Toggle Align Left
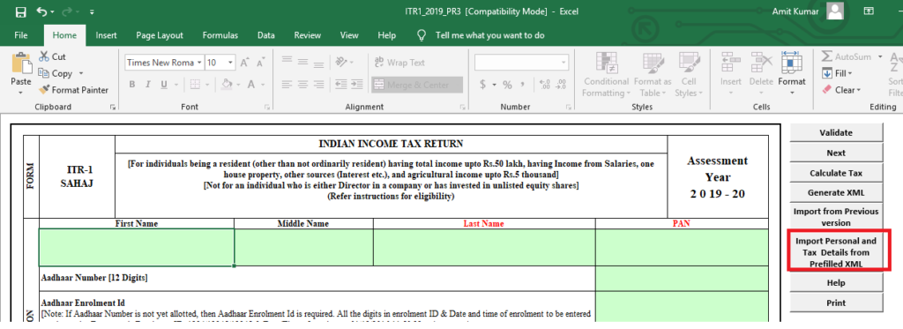This screenshot has height=329, width=903. [287, 85]
